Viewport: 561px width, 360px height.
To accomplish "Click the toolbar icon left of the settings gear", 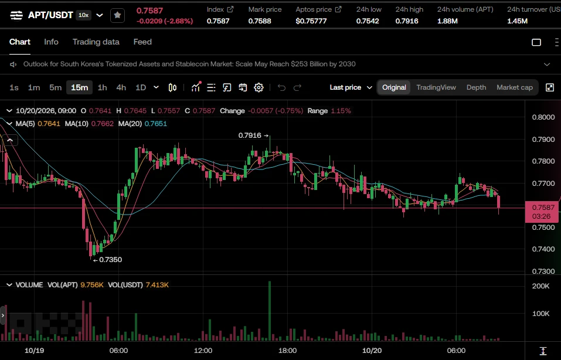I will click(x=243, y=88).
